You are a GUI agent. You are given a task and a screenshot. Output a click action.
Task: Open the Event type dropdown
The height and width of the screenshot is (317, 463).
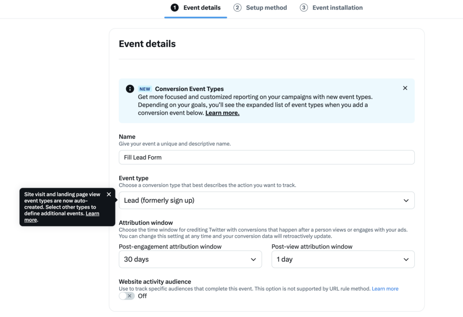(x=266, y=200)
